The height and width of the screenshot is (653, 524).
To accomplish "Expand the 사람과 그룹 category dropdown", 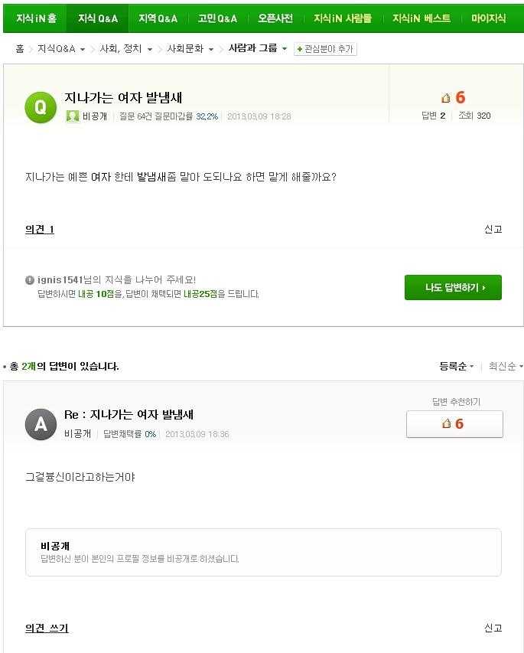I will click(285, 48).
